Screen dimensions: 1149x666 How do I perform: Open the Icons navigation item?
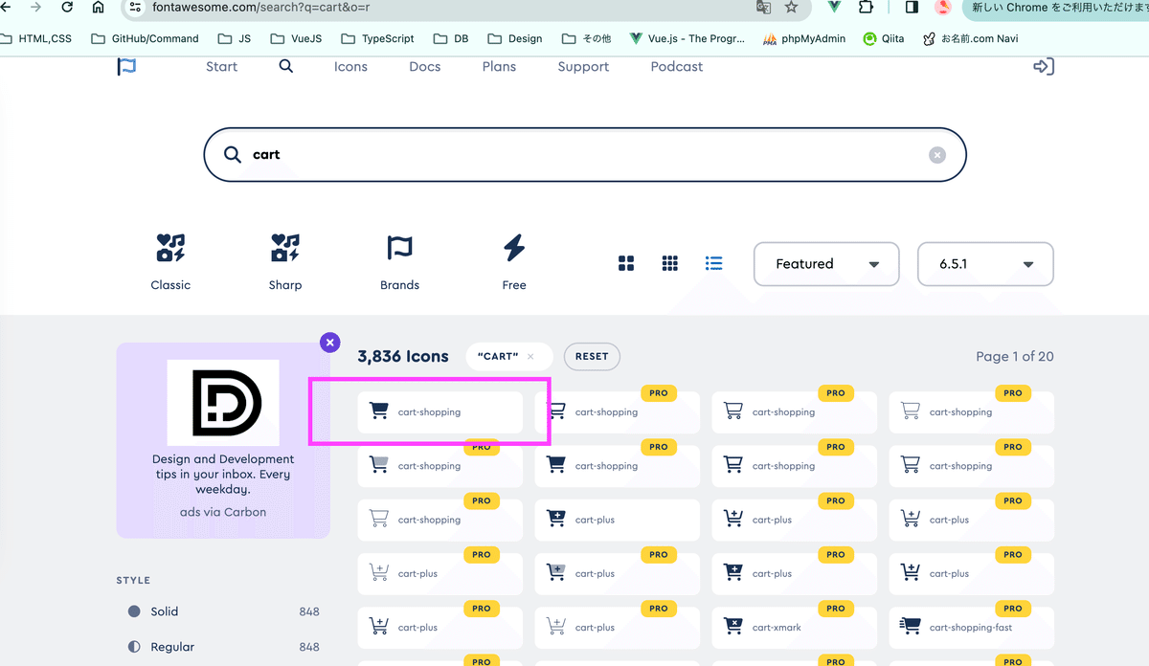click(x=350, y=67)
